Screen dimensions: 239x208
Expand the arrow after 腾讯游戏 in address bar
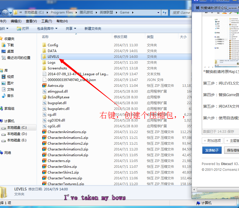point(96,12)
